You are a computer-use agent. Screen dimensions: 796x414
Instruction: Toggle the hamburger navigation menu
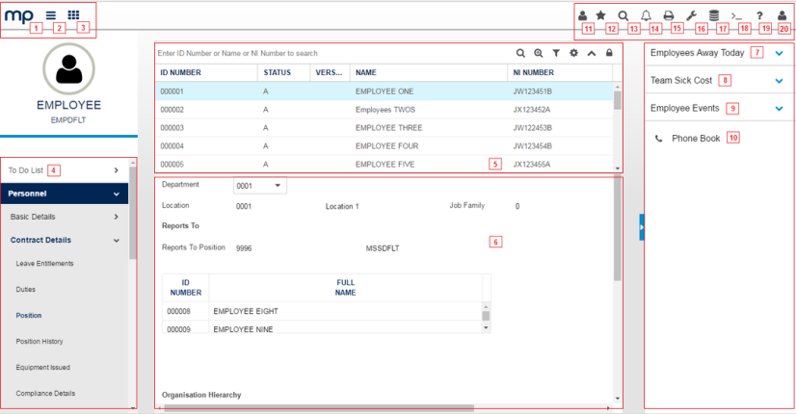coord(51,15)
